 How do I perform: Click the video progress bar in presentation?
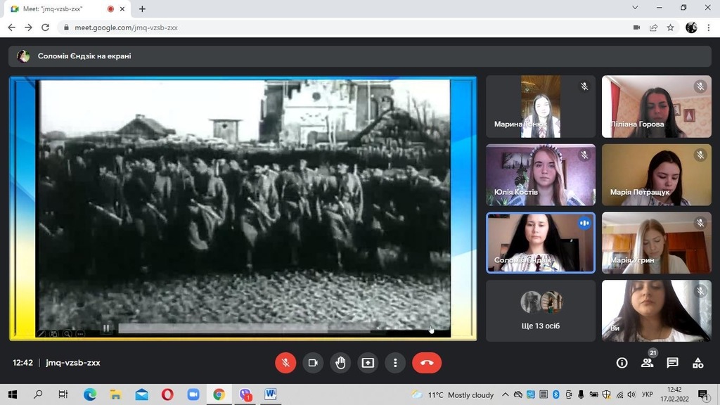coord(243,328)
